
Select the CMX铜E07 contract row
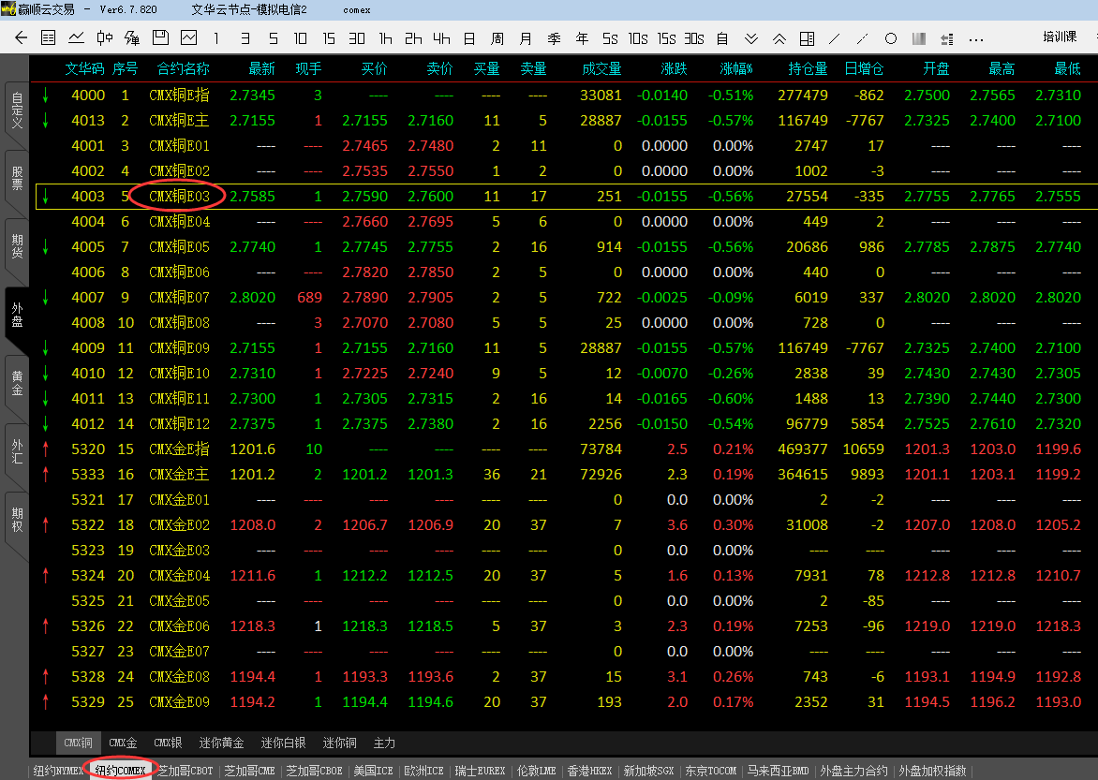click(179, 298)
